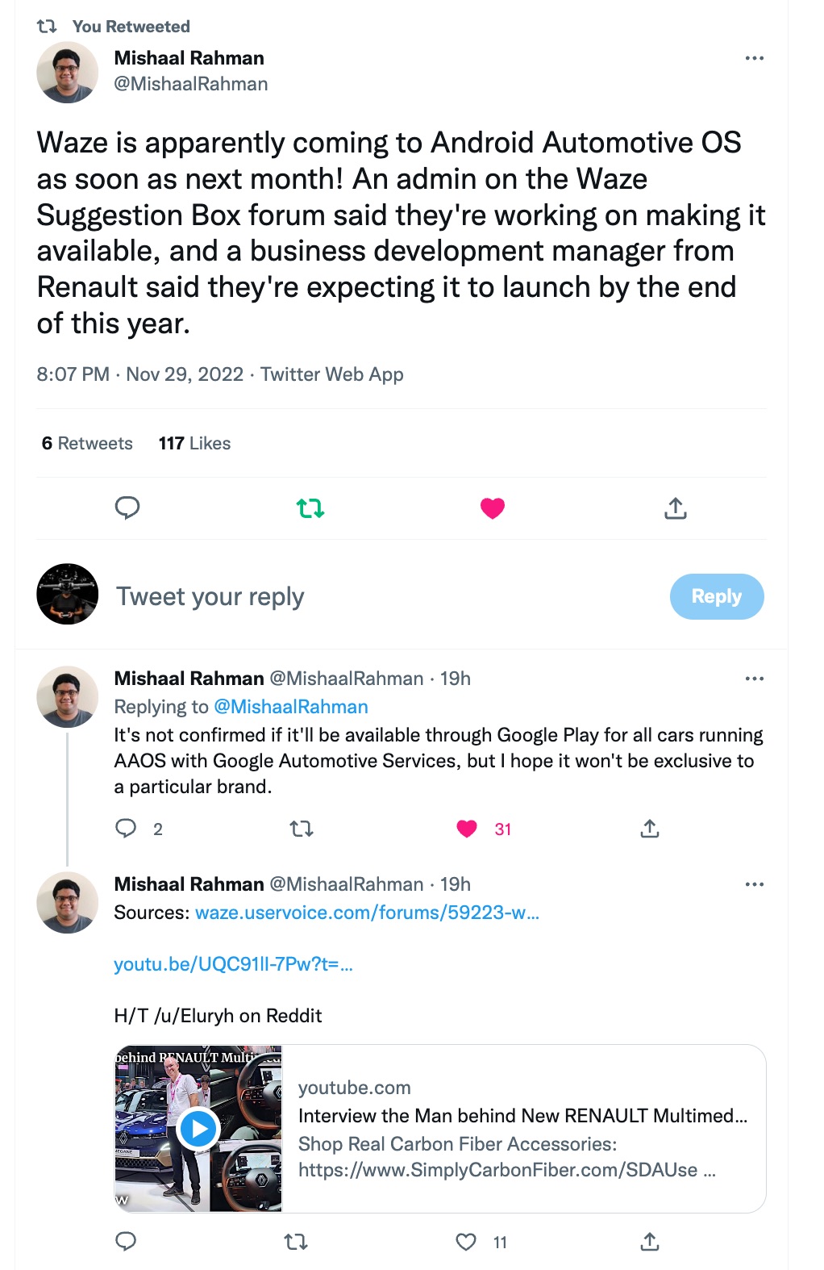The image size is (824, 1270).
Task: Undo retweet on the main tweet
Action: [310, 508]
